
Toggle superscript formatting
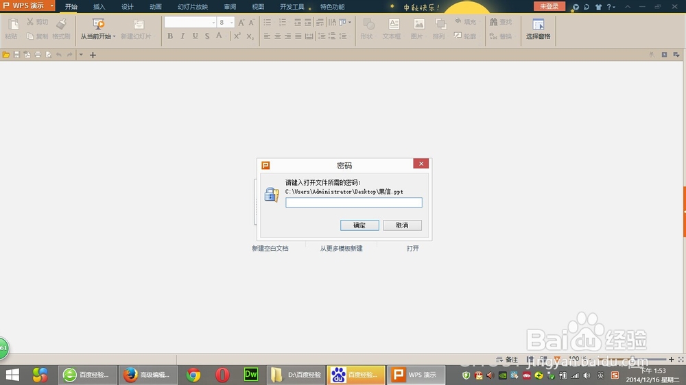[x=237, y=36]
